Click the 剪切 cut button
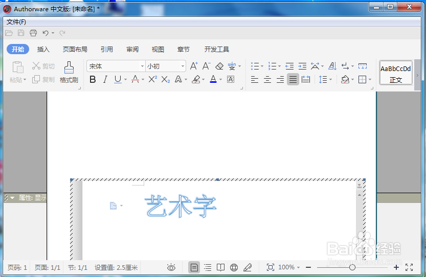This screenshot has width=426, height=277. [x=43, y=66]
